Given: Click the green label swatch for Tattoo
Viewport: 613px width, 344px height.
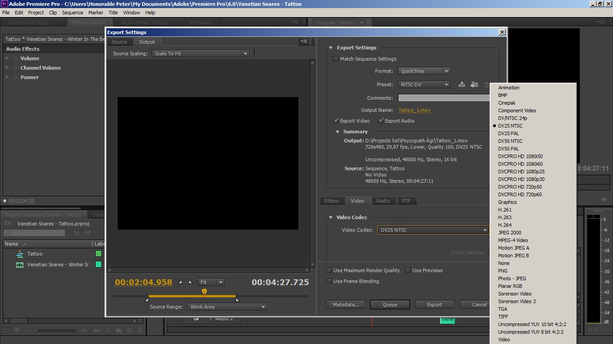Looking at the screenshot, I should 98,254.
